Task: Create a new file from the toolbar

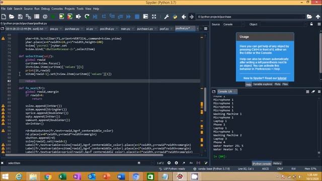Action: click(x=4, y=17)
